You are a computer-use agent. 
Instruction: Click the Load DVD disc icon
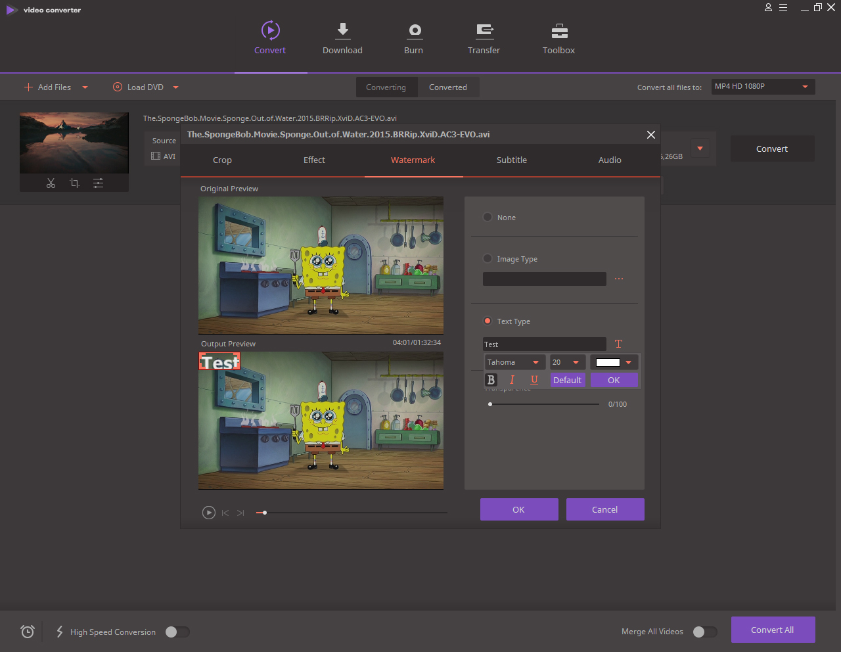[x=118, y=87]
